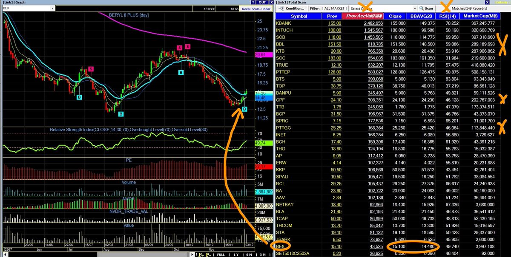The width and height of the screenshot is (511, 257).
Task: Set chart range to 3M
Action: (263, 254)
